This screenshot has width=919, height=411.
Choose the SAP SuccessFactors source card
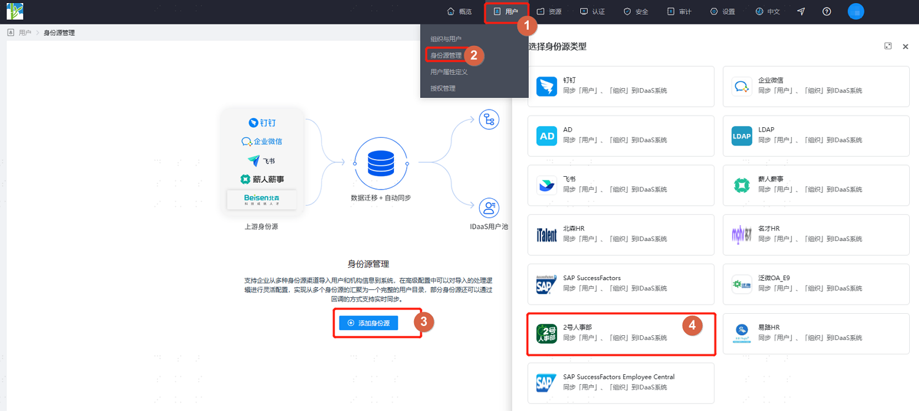pos(621,284)
